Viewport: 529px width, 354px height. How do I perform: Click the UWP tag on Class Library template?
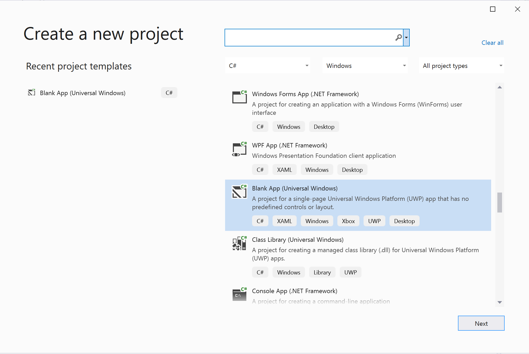pos(350,272)
